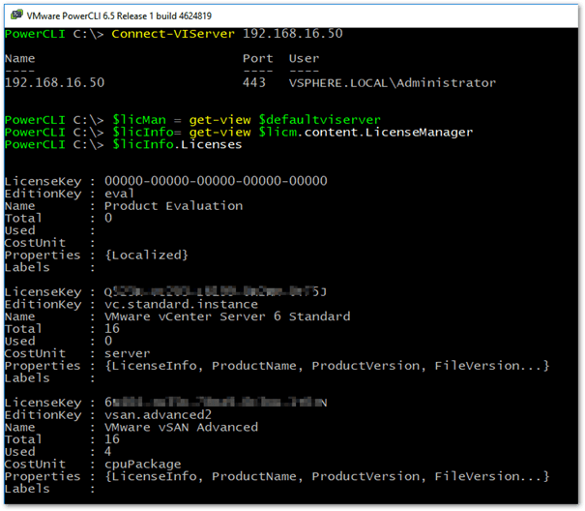Click the '$licMan' variable text

point(139,120)
